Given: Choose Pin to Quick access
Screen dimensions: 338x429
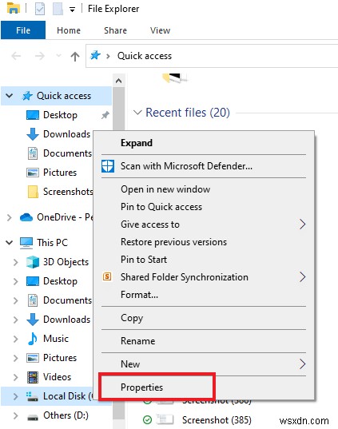Looking at the screenshot, I should click(x=204, y=207).
